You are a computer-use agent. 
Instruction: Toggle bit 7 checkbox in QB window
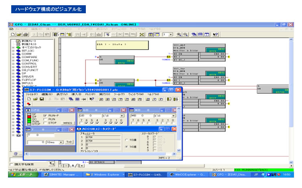tap(81, 123)
